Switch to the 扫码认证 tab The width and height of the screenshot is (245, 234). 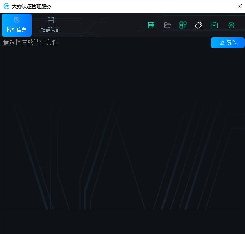(51, 25)
